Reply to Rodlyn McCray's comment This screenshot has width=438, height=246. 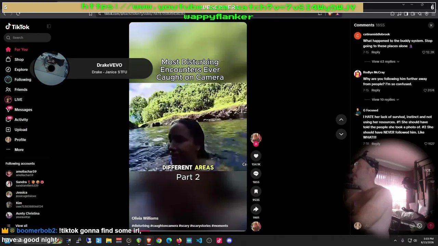(376, 90)
